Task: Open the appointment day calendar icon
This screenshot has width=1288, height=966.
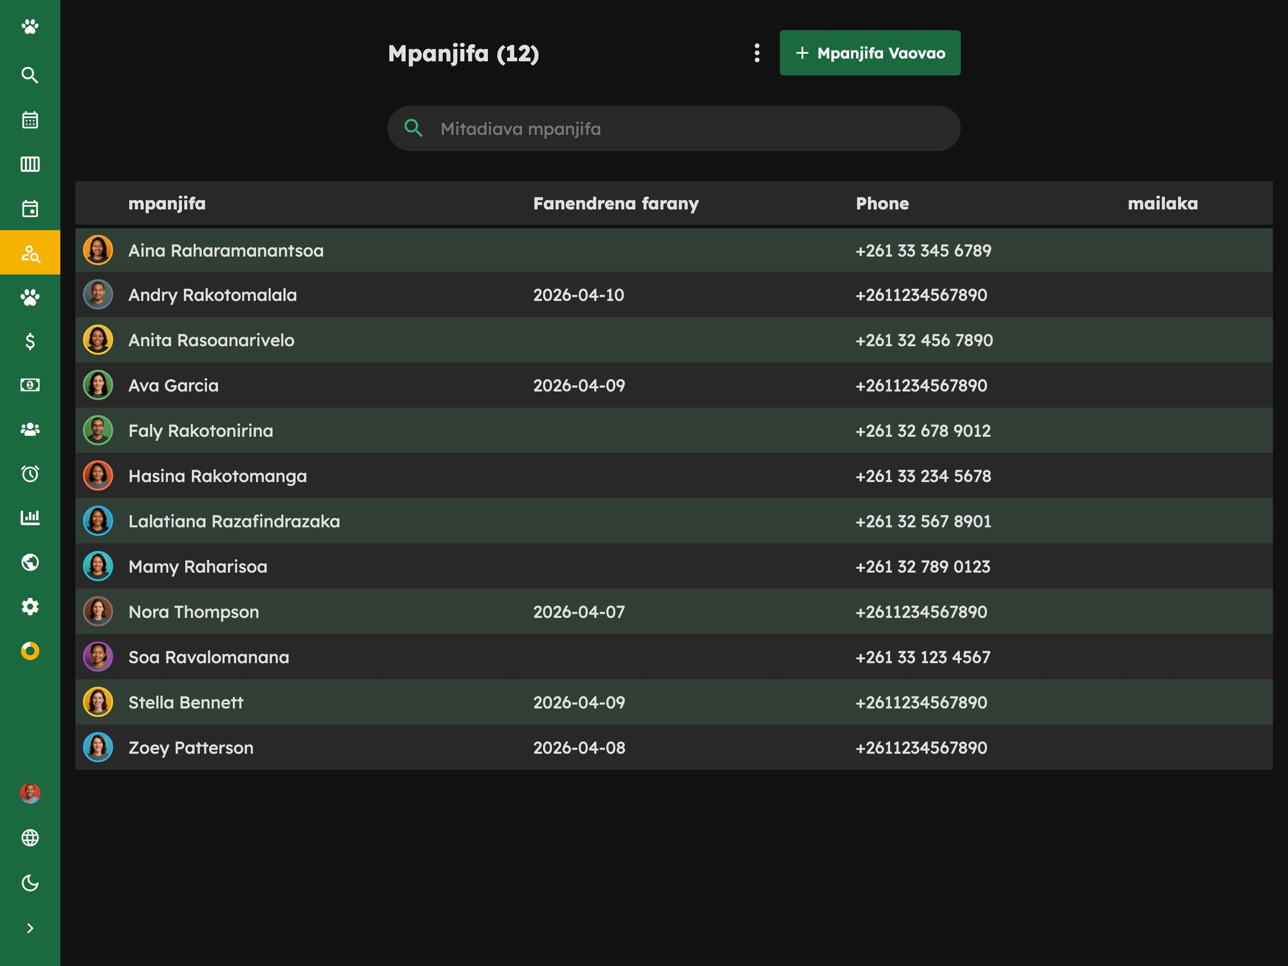Action: coord(30,208)
